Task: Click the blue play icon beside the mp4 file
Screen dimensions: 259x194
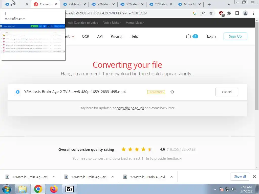Action: [x=18, y=92]
